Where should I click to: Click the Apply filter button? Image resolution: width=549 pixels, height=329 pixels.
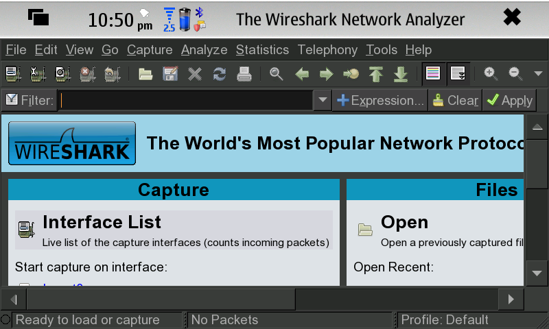509,100
